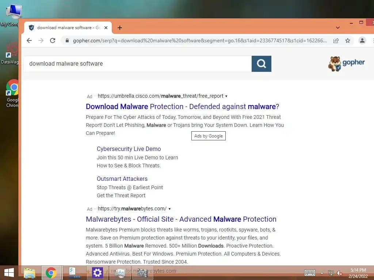Show hidden system tray icons
The width and height of the screenshot is (374, 280).
click(x=322, y=273)
